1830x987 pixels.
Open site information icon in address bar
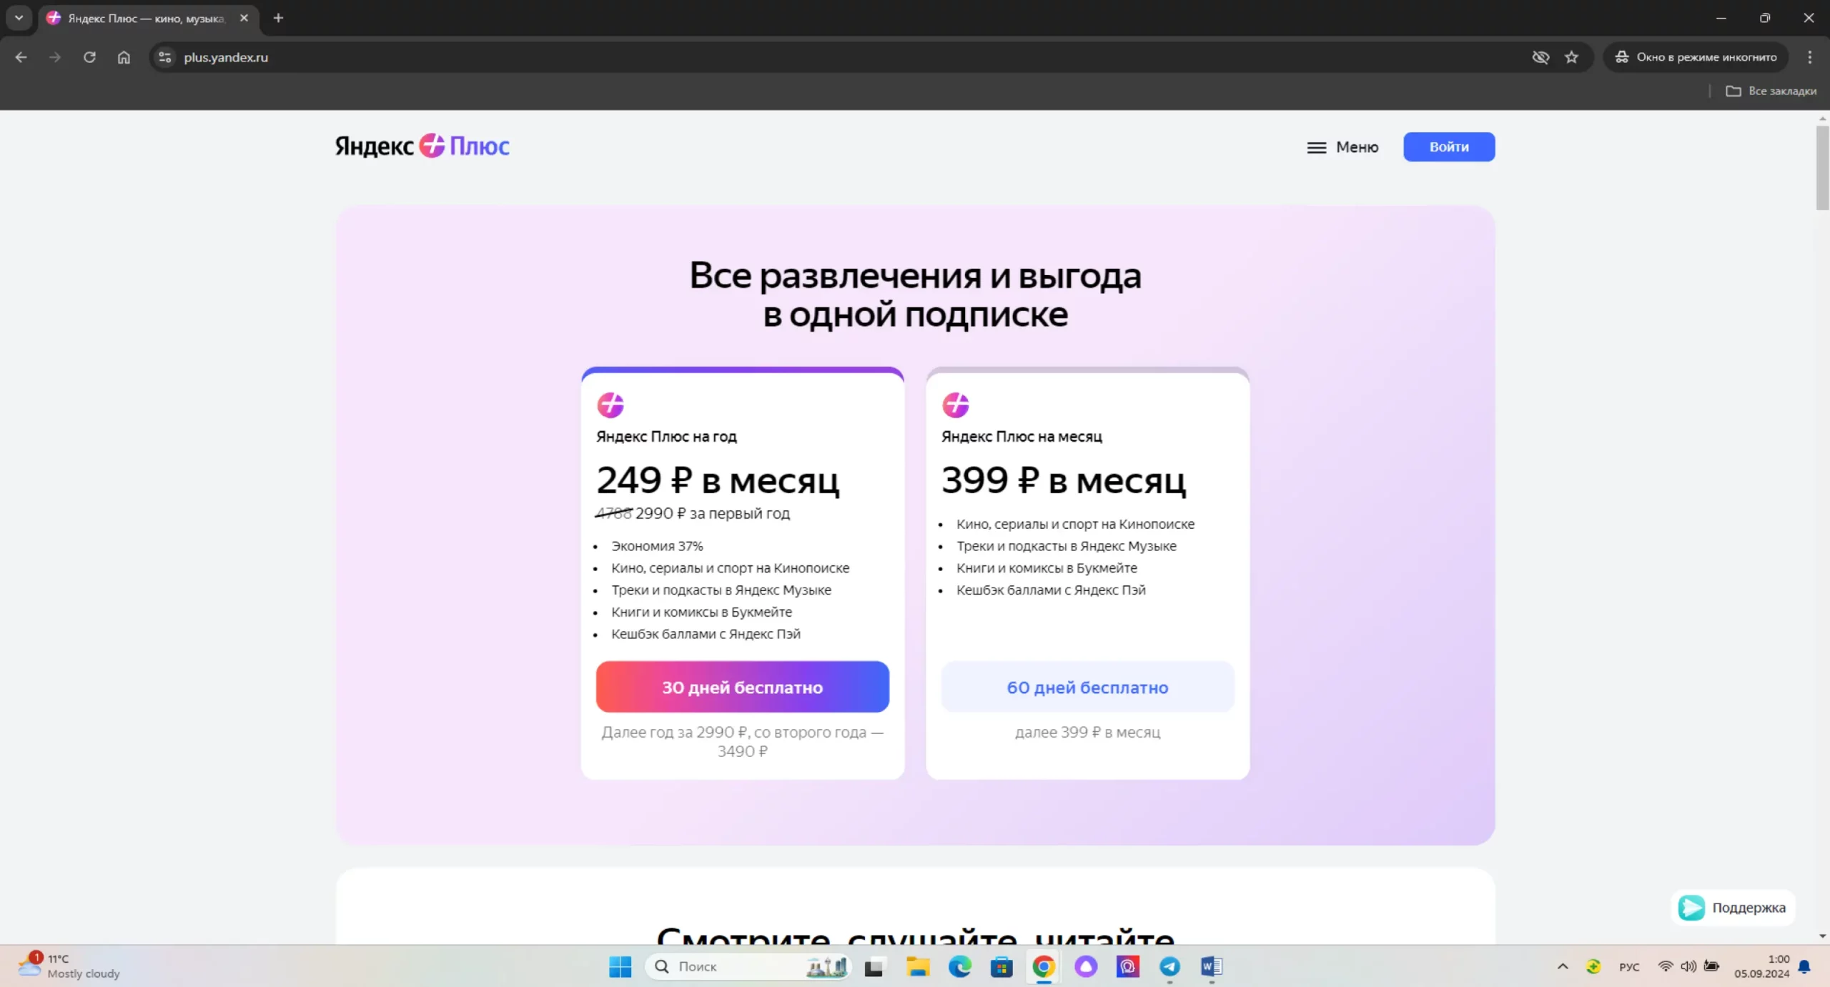click(x=165, y=57)
